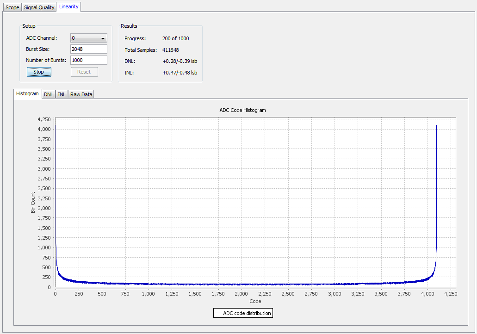This screenshot has height=334, width=477.
Task: View the INL chart tab
Action: click(62, 94)
